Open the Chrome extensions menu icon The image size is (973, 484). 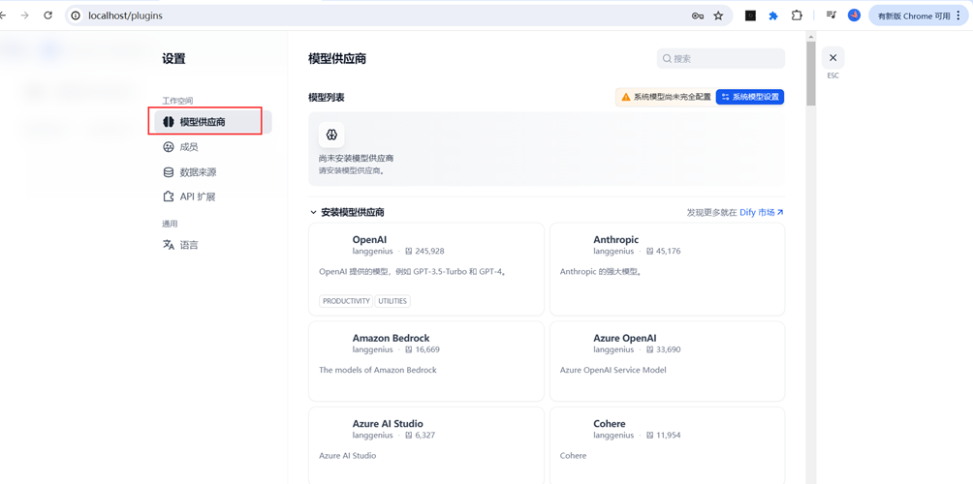point(797,16)
